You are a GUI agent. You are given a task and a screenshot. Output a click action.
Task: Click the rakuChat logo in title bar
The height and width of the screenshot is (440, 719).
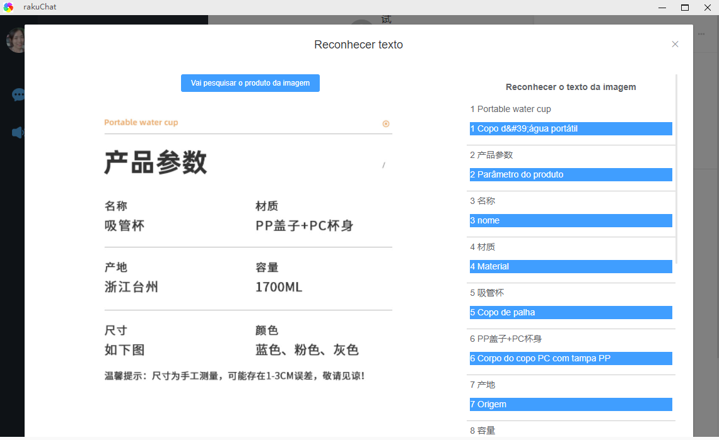click(x=8, y=7)
